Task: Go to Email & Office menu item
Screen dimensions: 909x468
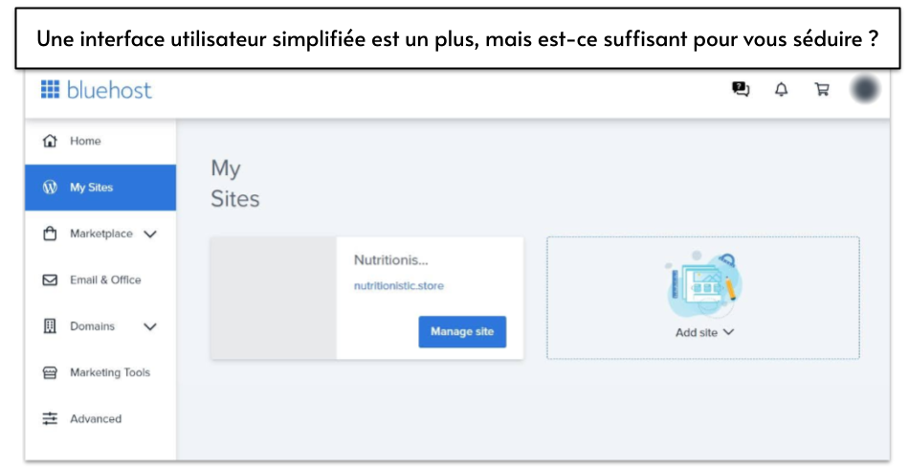Action: (105, 280)
